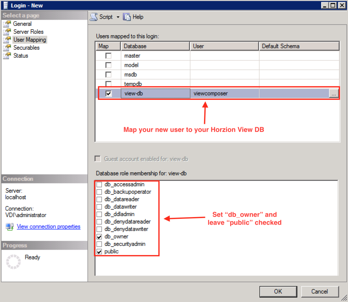Open View connection properties link
Screen dimensions: 348x302
49,226
